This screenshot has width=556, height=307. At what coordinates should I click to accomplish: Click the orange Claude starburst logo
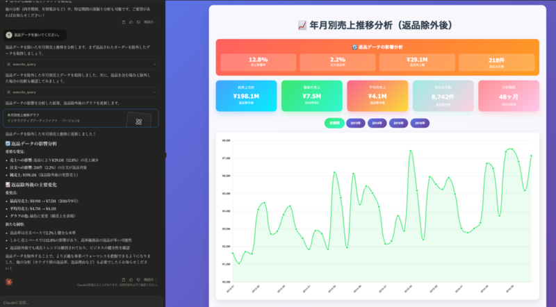tap(9, 282)
